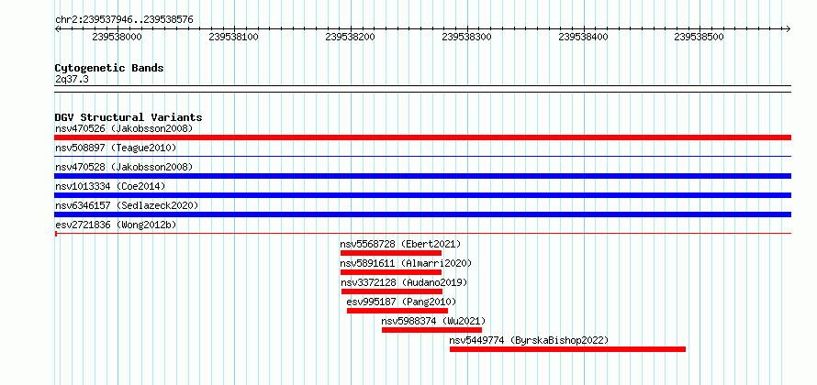
Task: Select the red nsv5449774 variant bar
Action: click(567, 349)
